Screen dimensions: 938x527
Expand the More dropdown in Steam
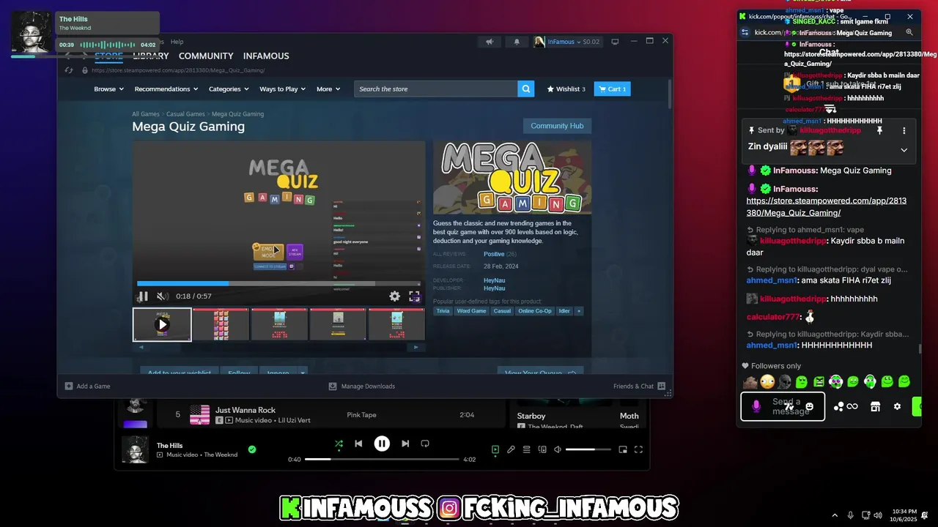pyautogui.click(x=328, y=89)
